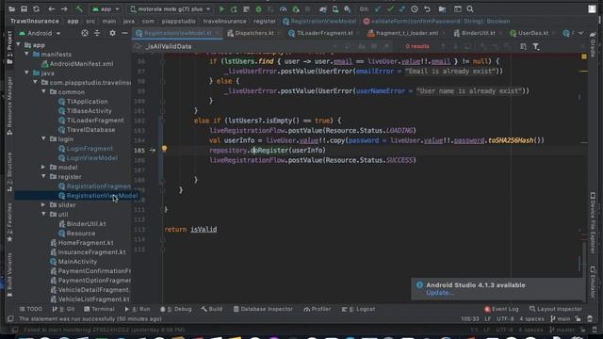Open the Logcat tool window
Image resolution: width=603 pixels, height=339 pixels.
tap(358, 309)
